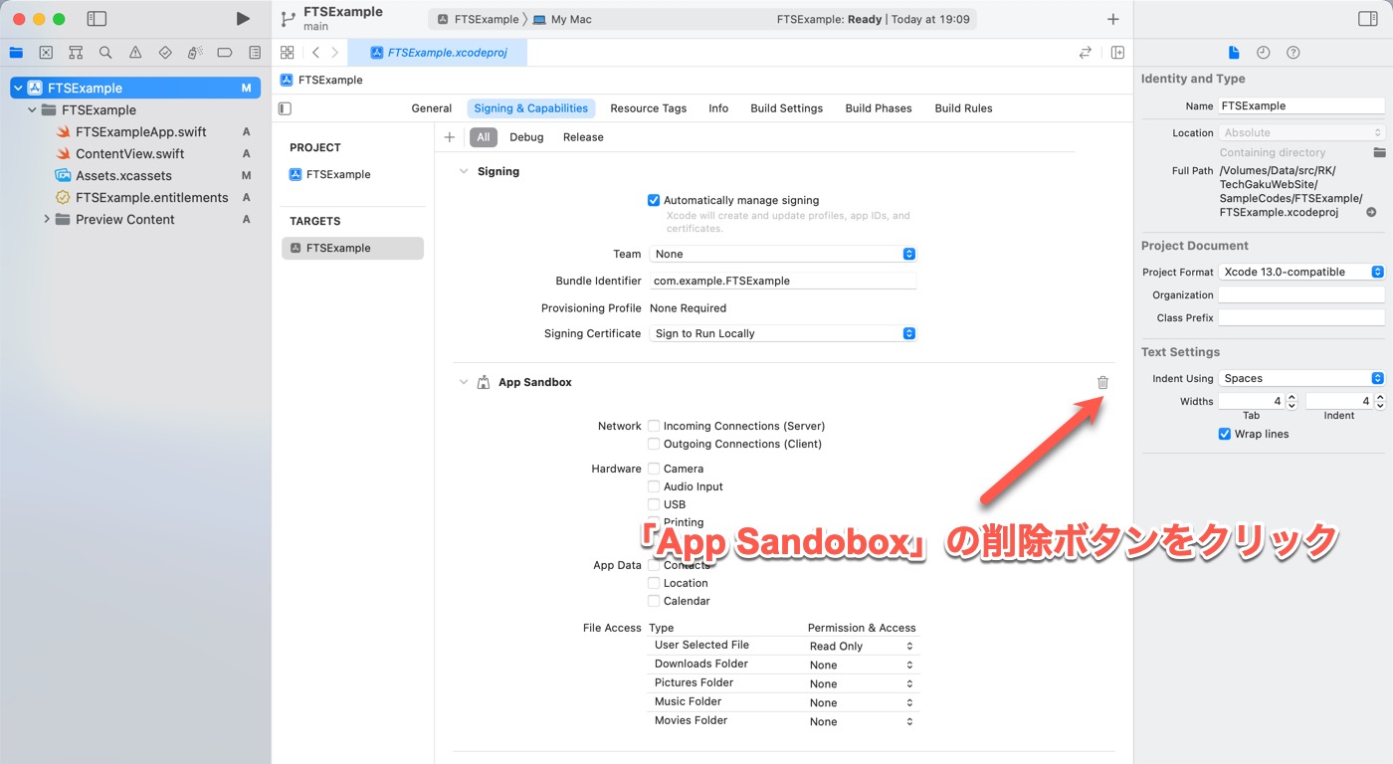Open the related items grid menu
The height and width of the screenshot is (764, 1393).
point(288,53)
